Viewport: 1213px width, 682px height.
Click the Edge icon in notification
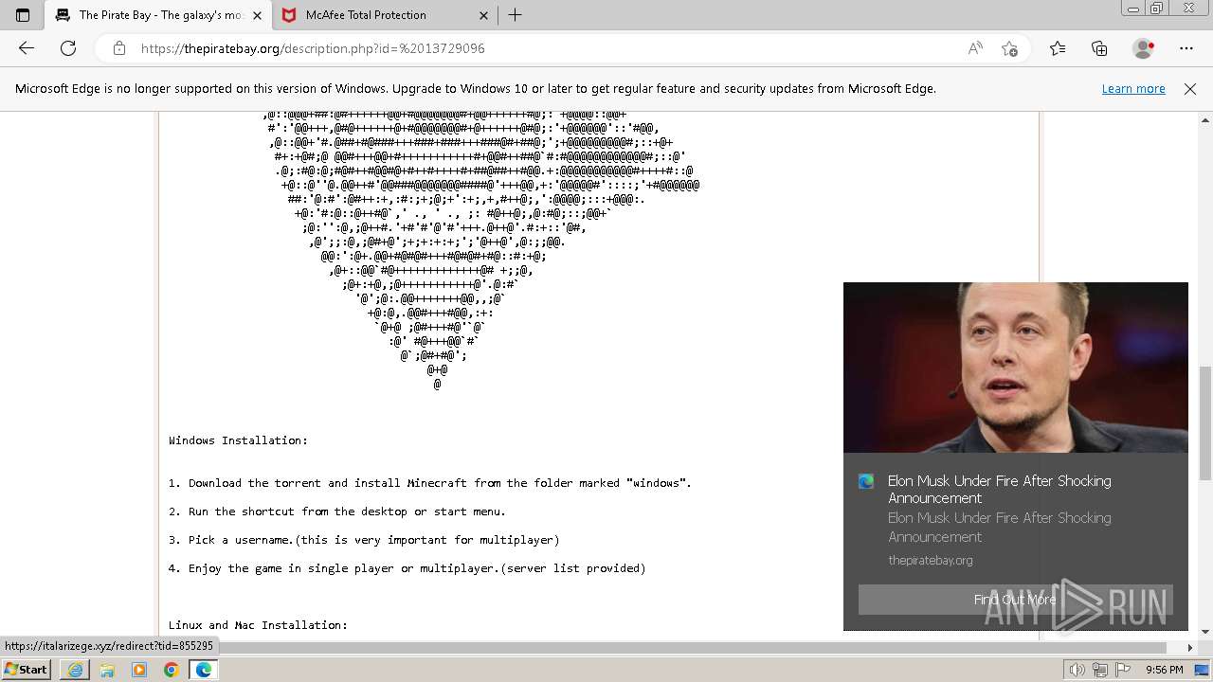[x=866, y=481]
